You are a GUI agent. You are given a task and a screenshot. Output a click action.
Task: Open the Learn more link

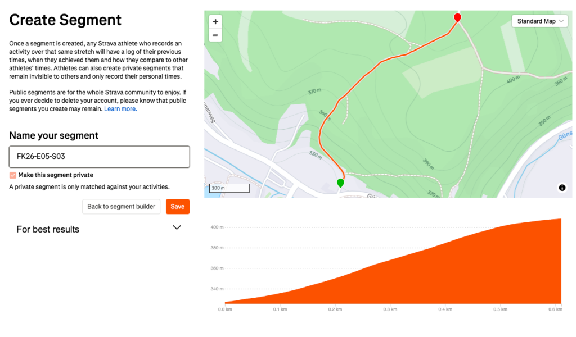(120, 109)
